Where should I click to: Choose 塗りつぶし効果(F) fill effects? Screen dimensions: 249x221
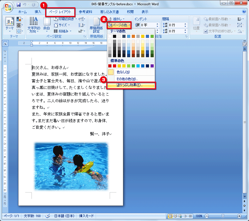[131, 85]
